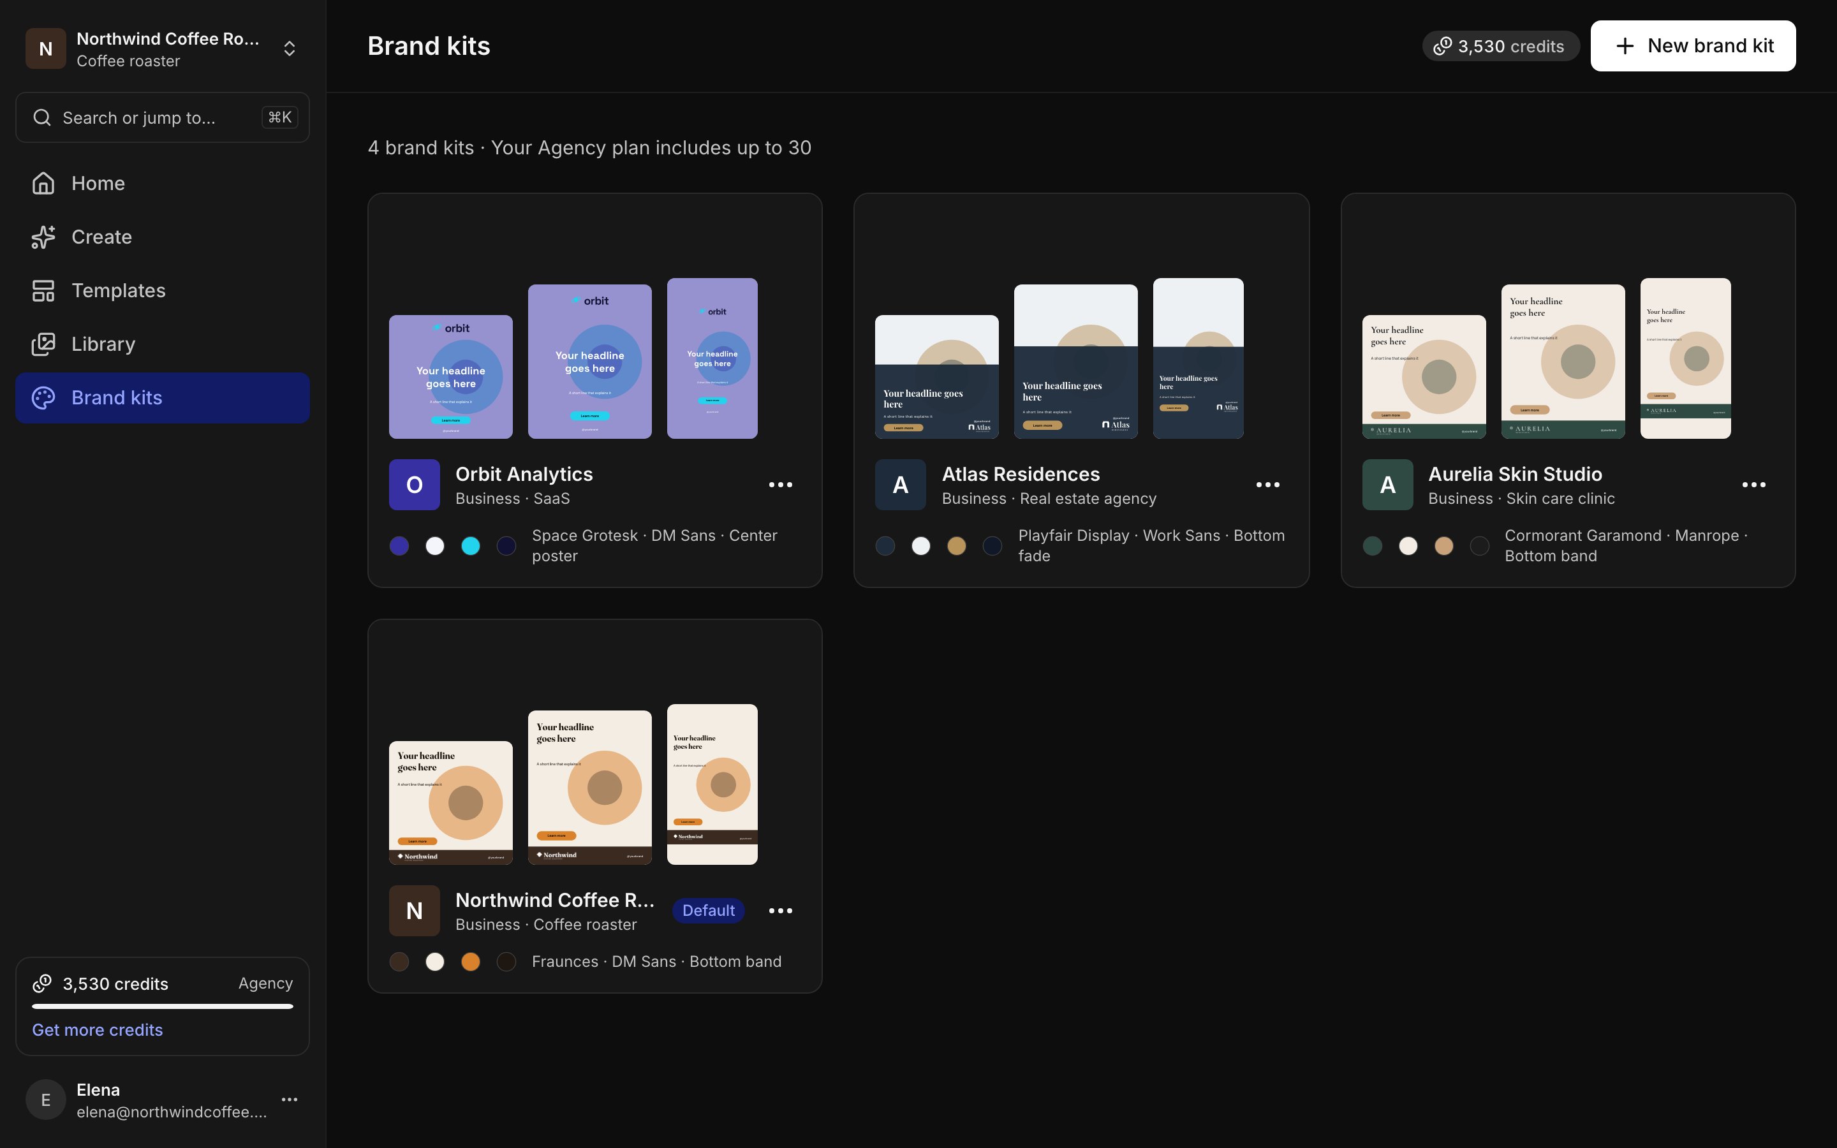Select Aurelia's dark green color swatch
The width and height of the screenshot is (1837, 1148).
[x=1373, y=546]
